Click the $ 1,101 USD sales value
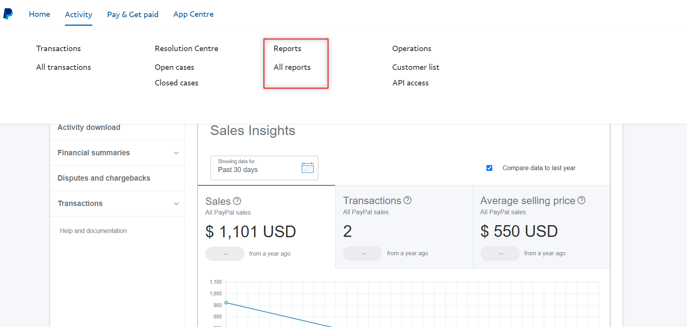Screen dimensions: 687x327 pyautogui.click(x=251, y=231)
